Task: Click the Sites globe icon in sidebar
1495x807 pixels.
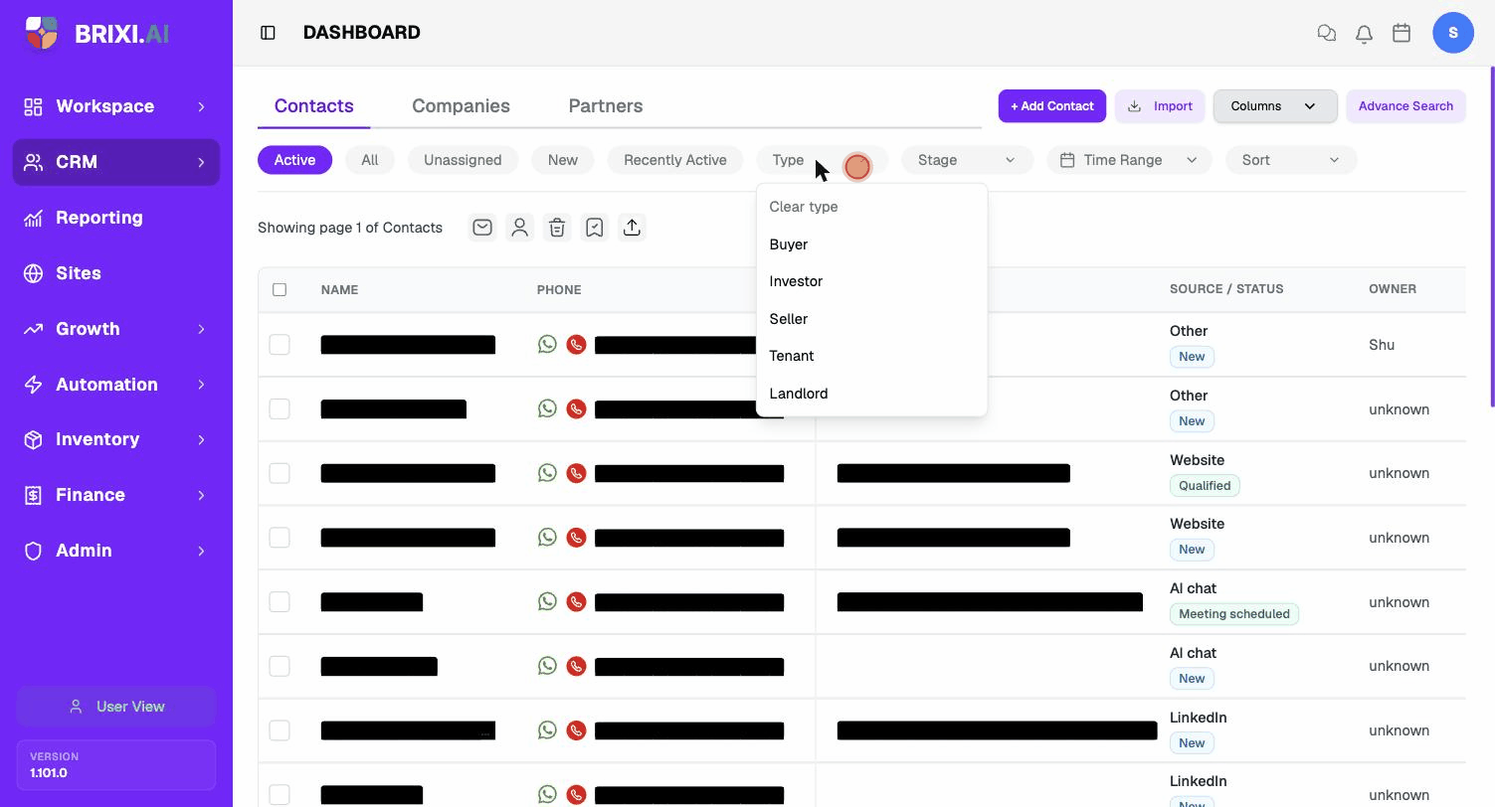Action: click(x=34, y=273)
